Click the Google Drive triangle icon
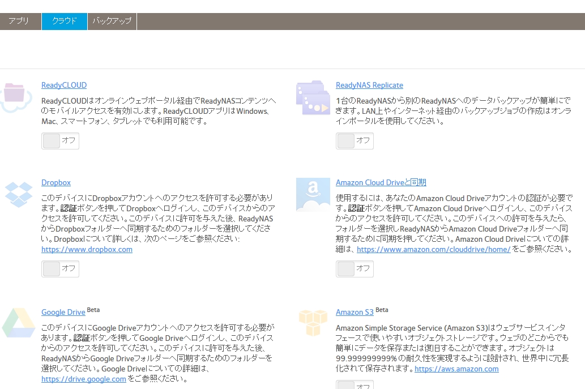The height and width of the screenshot is (389, 585). [x=19, y=323]
